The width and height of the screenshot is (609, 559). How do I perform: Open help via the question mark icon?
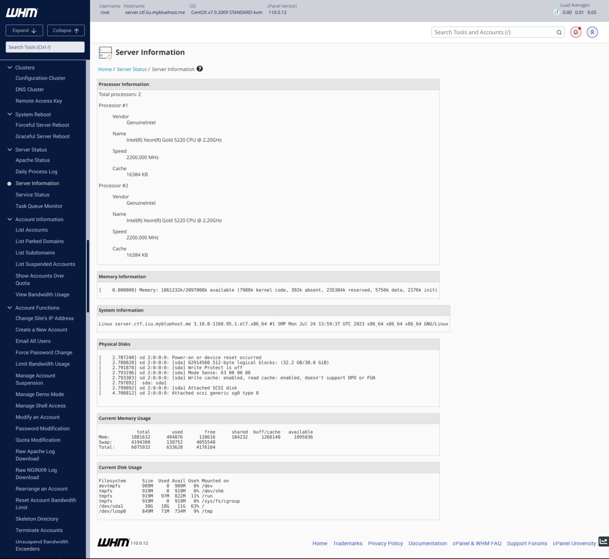pyautogui.click(x=200, y=69)
